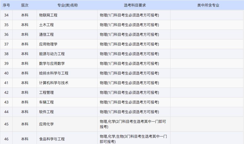Click the 序号 column header

tap(6, 5)
